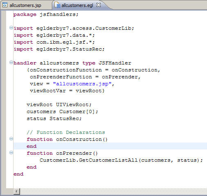Select the allcustomers.egl editor tab
The width and height of the screenshot is (207, 196).
pos(77,5)
